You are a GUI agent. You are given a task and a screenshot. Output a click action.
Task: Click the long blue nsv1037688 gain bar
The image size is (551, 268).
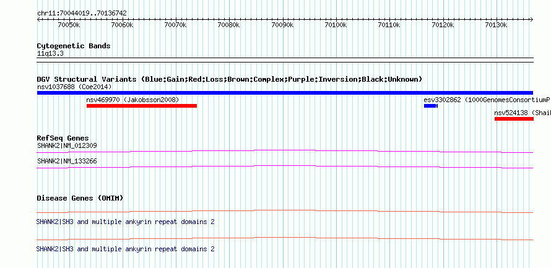pyautogui.click(x=285, y=93)
